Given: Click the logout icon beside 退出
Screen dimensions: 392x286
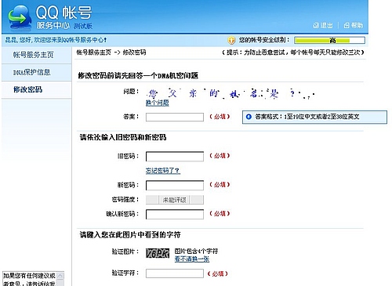Looking at the screenshot, I should (x=316, y=25).
